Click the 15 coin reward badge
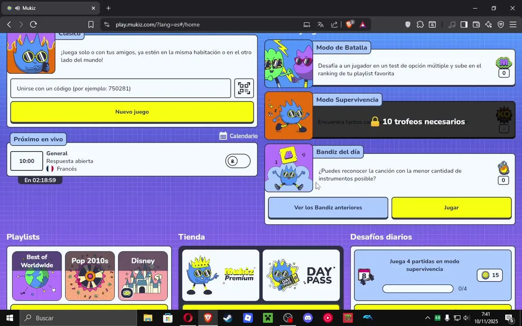The image size is (522, 326). tap(490, 275)
